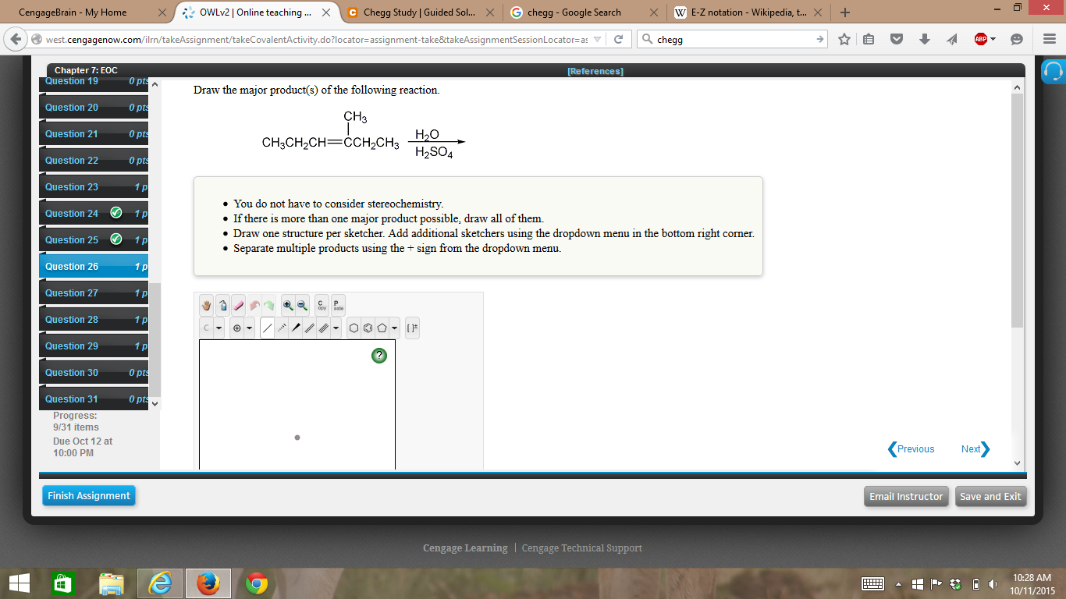Open Question 19 in sidebar
The width and height of the screenshot is (1066, 599).
coord(94,83)
